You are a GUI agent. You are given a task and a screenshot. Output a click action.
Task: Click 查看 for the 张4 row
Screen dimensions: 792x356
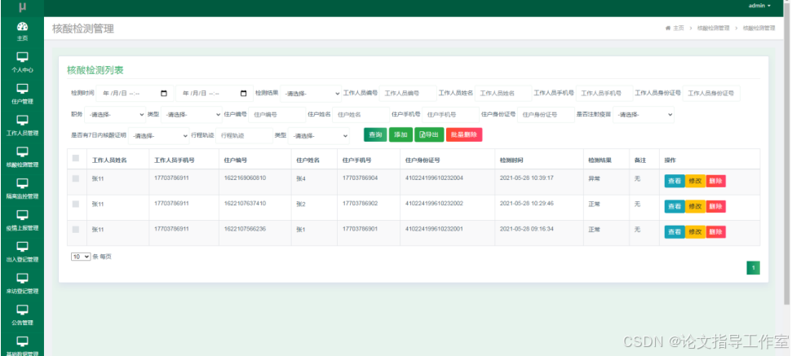[x=675, y=181]
